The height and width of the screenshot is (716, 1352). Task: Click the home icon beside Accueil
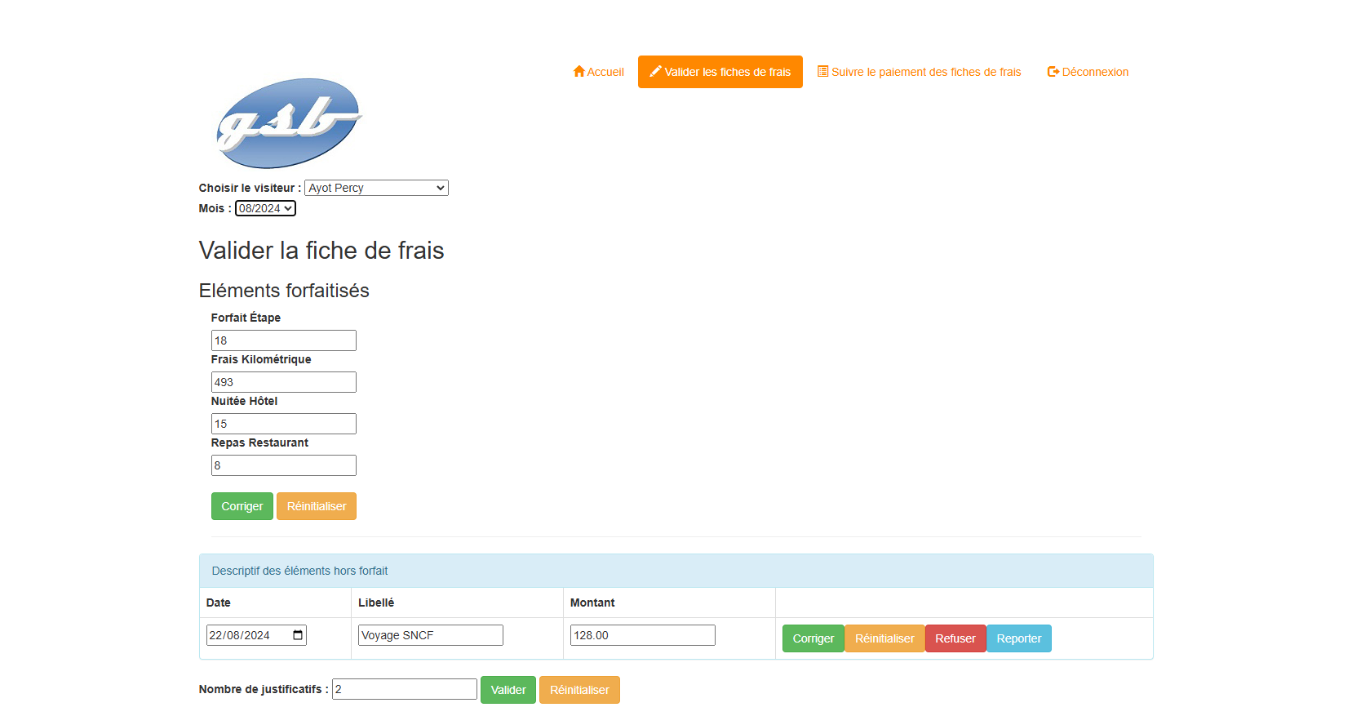click(578, 72)
